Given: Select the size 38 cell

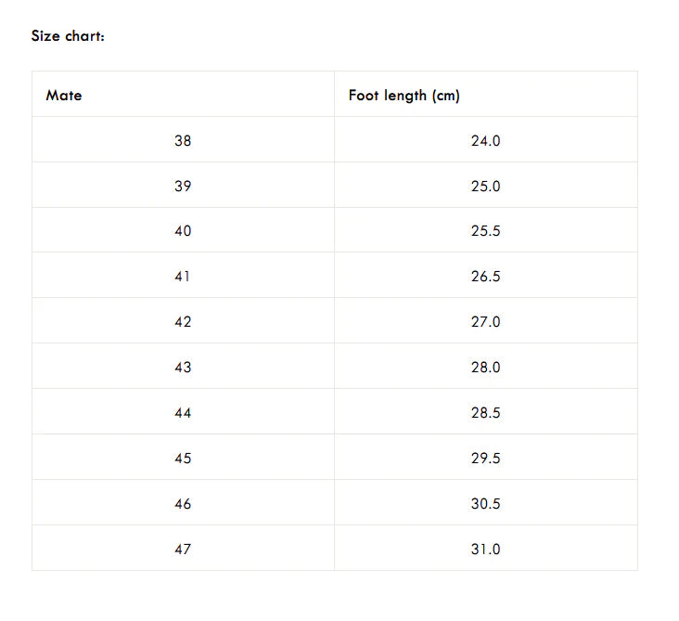Looking at the screenshot, I should point(183,141).
